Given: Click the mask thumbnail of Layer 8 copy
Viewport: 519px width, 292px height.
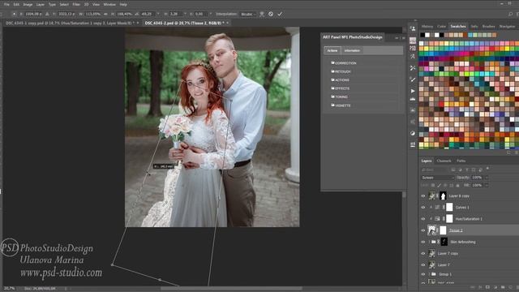Looking at the screenshot, I should [443, 196].
